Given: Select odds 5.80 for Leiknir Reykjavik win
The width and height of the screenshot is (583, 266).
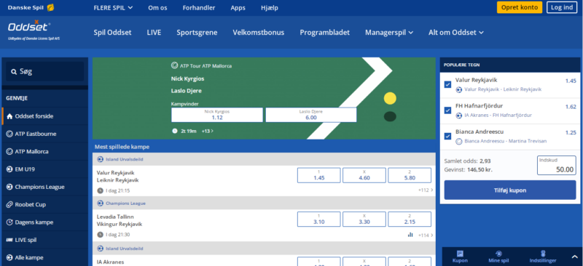Looking at the screenshot, I should (x=410, y=175).
